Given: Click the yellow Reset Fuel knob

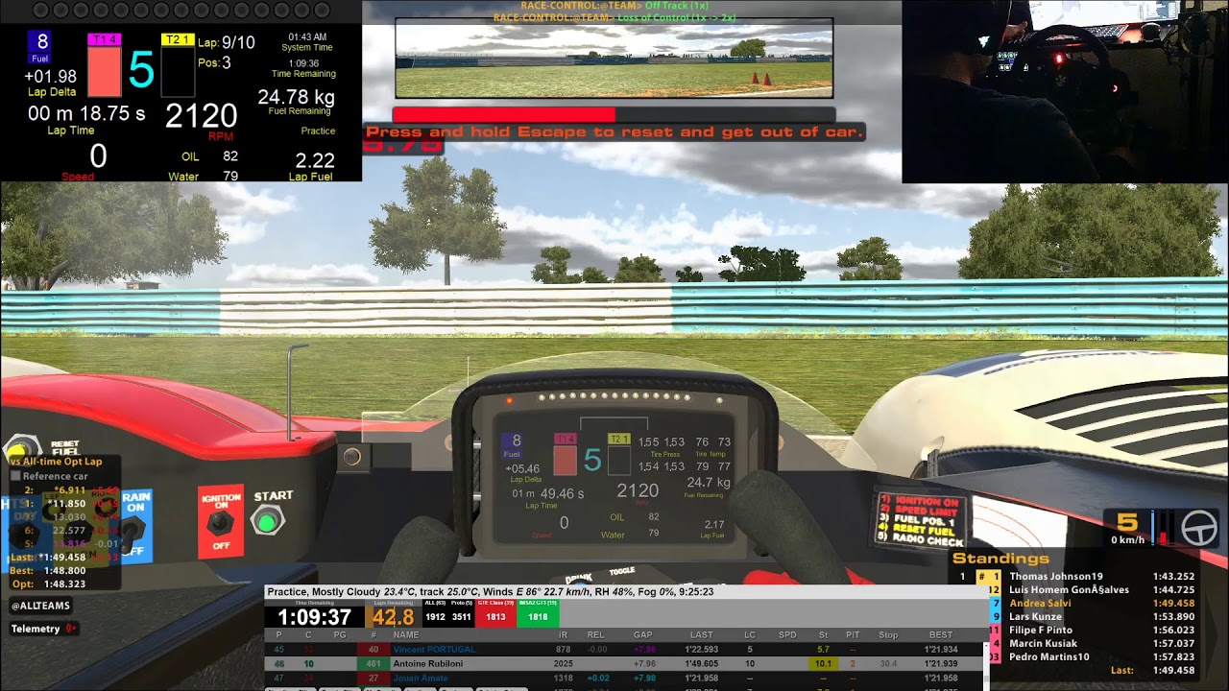Looking at the screenshot, I should click(x=17, y=448).
